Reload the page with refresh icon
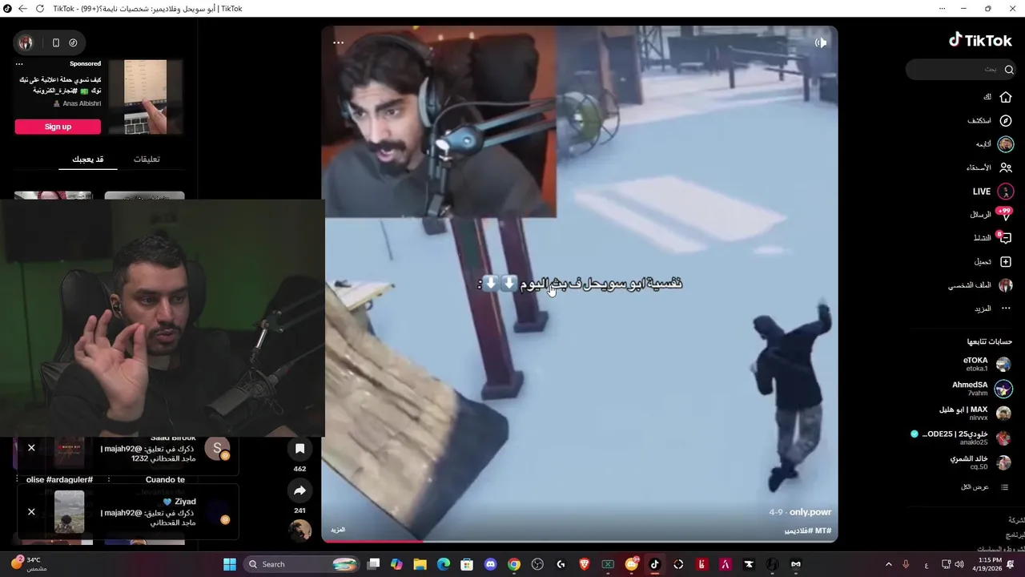The image size is (1025, 577). (40, 8)
